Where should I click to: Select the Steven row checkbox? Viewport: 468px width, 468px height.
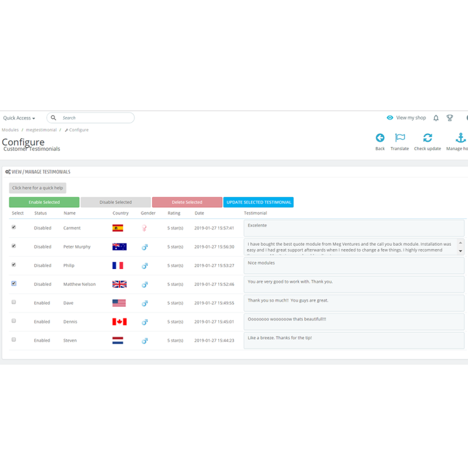14,339
